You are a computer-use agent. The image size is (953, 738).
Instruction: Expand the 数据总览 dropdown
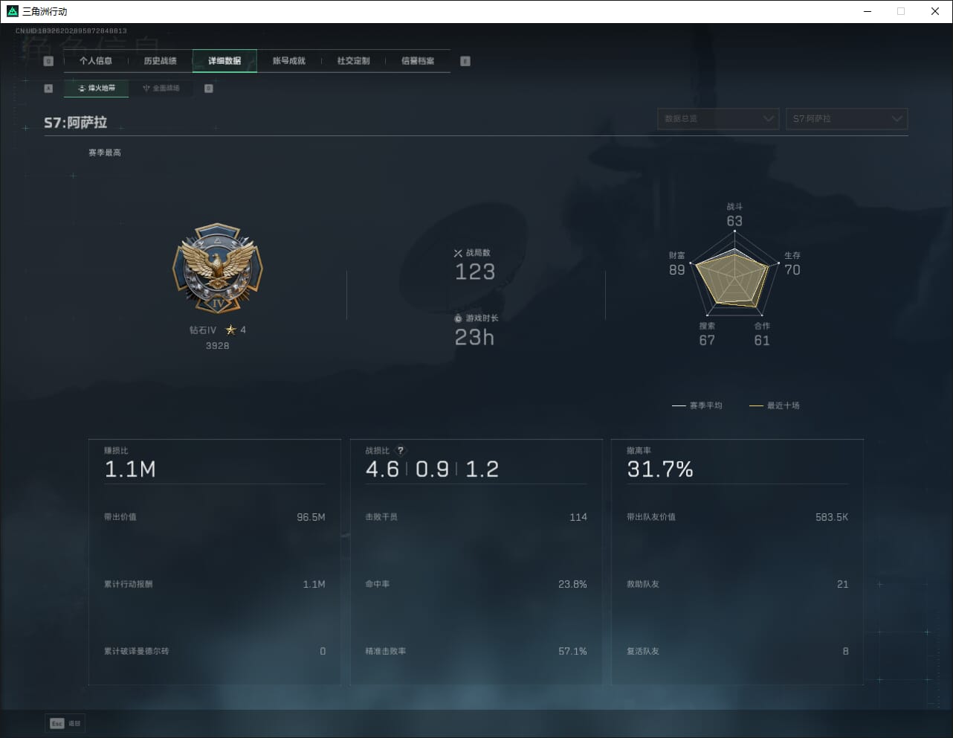(718, 119)
